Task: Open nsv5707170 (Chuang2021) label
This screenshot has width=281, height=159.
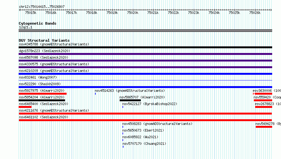Action: coord(144,144)
